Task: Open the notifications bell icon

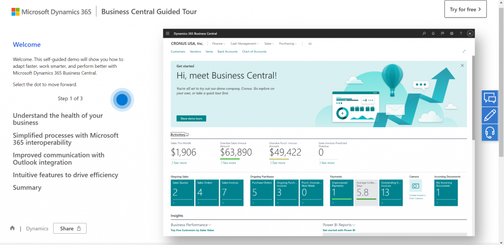Action: point(433,33)
